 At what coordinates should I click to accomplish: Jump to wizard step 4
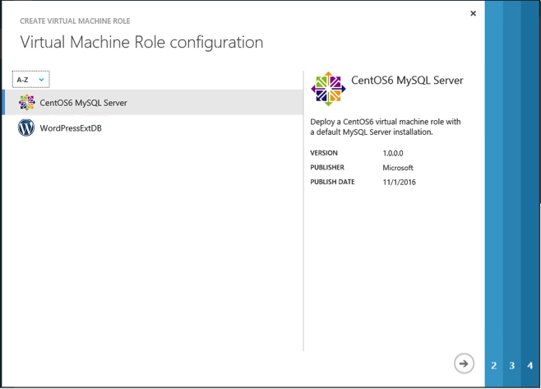point(530,365)
